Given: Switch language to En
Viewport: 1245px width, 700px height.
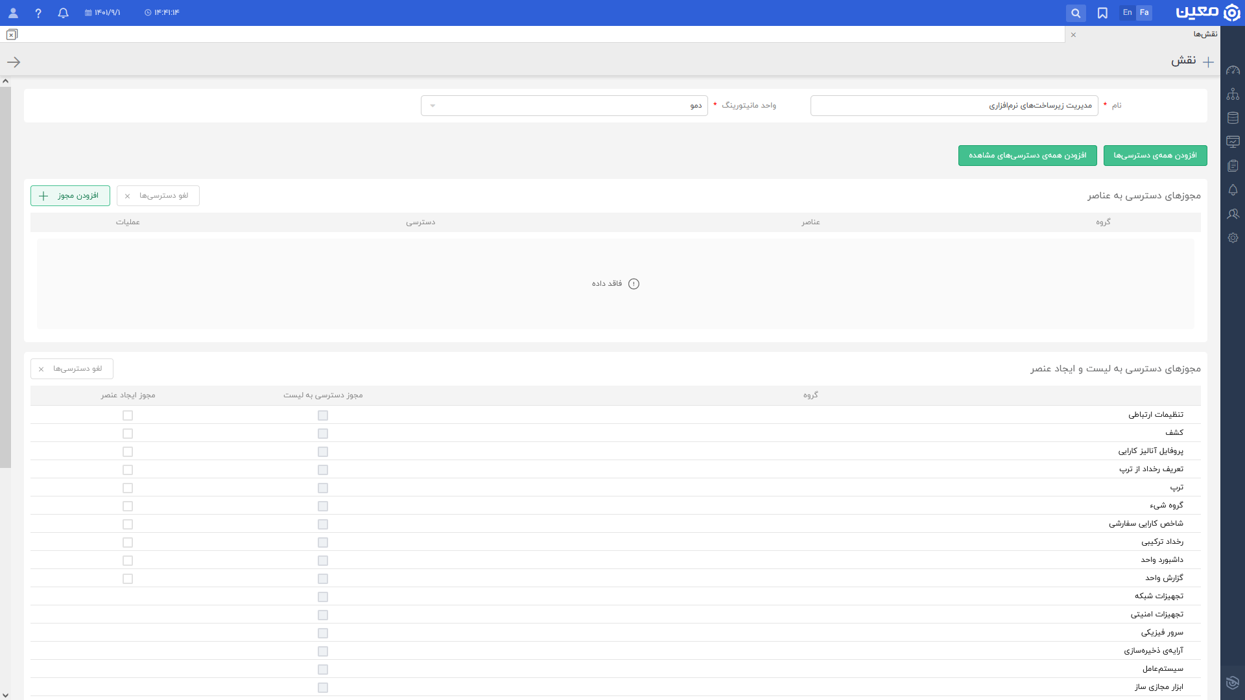Looking at the screenshot, I should [x=1127, y=13].
